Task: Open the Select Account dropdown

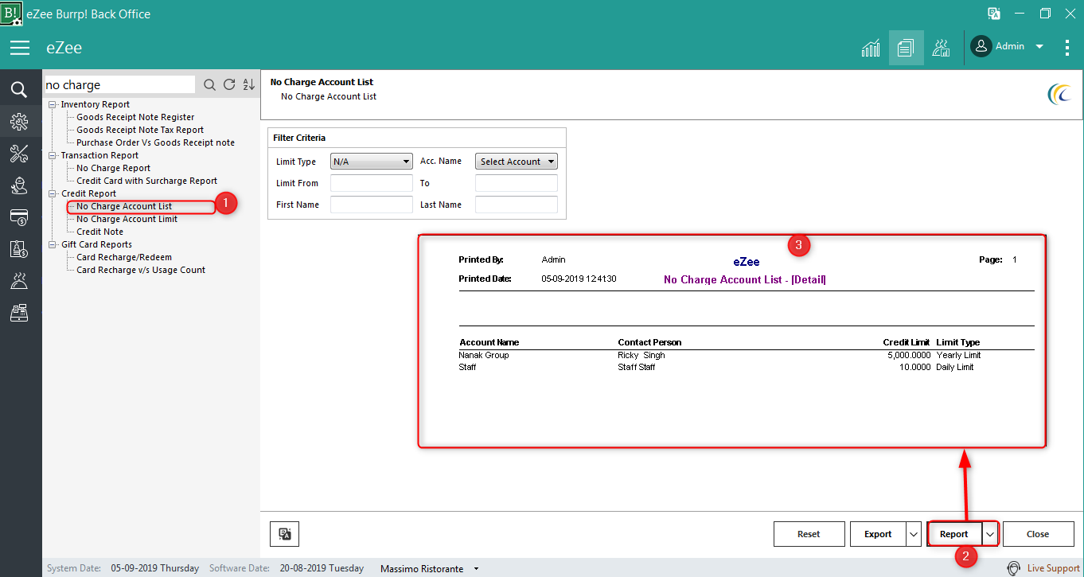Action: click(517, 162)
